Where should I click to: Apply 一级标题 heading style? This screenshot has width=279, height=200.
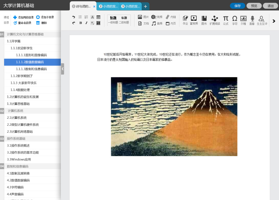(x=113, y=20)
